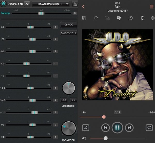This screenshot has width=155, height=143.
Task: Click the 13K band slider handle
Action: pos(30,137)
